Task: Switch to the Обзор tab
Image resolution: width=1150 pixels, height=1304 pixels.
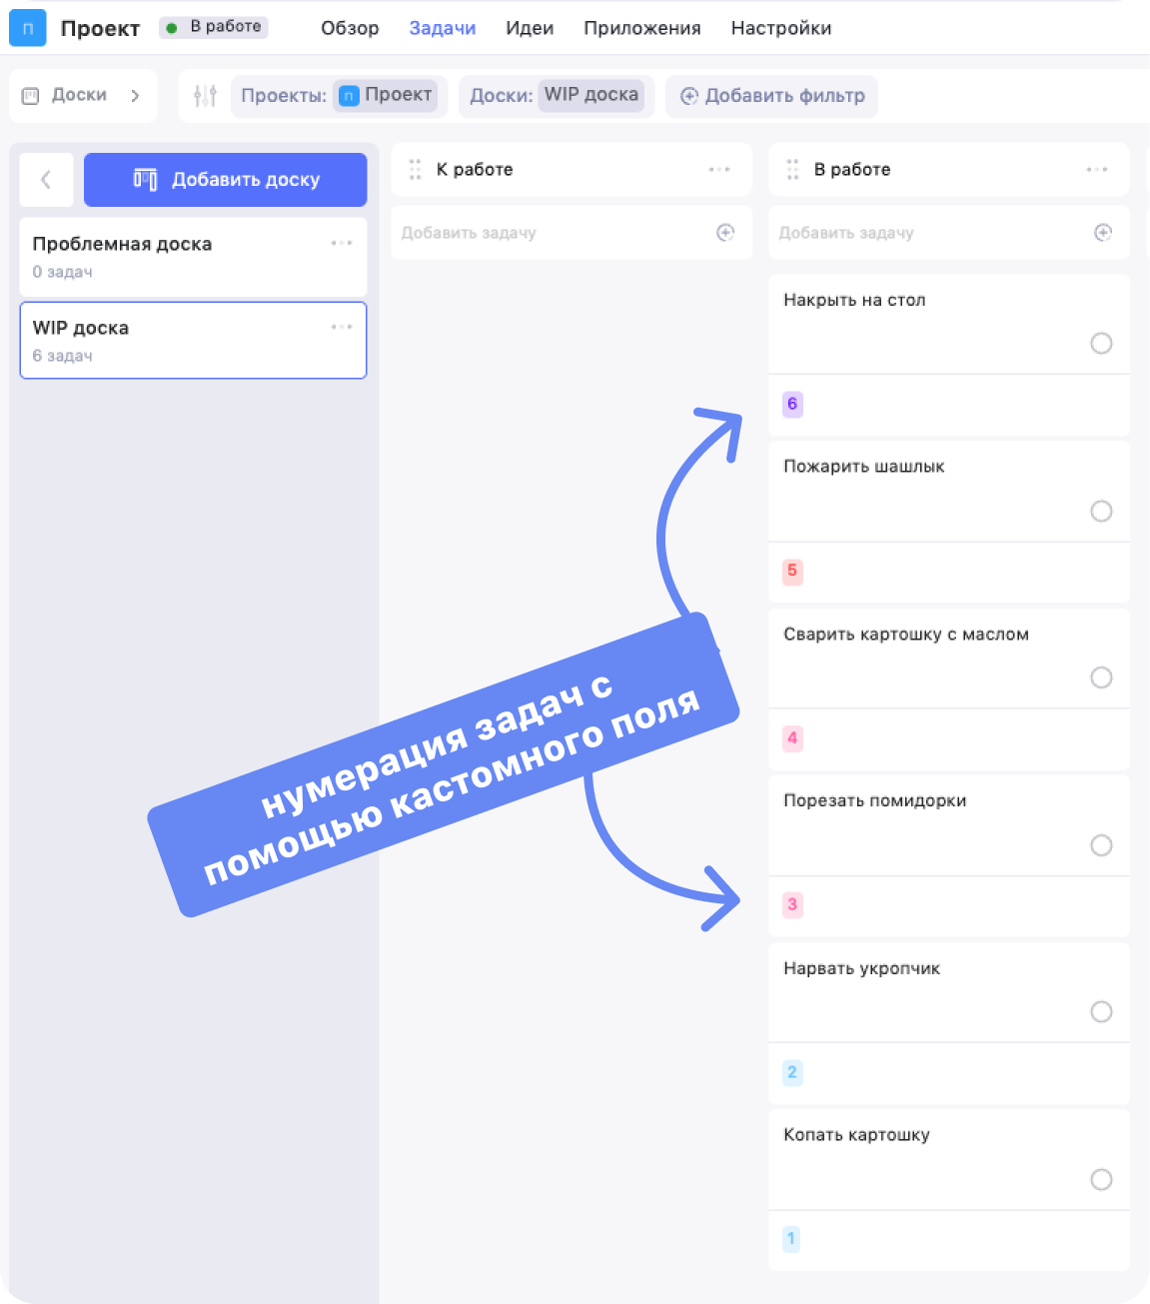Action: click(x=350, y=28)
